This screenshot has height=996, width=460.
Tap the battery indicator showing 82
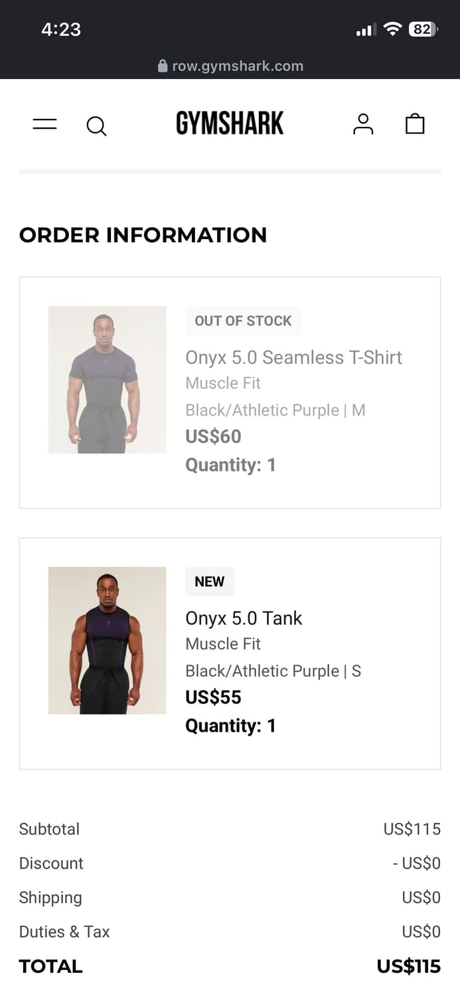(423, 29)
